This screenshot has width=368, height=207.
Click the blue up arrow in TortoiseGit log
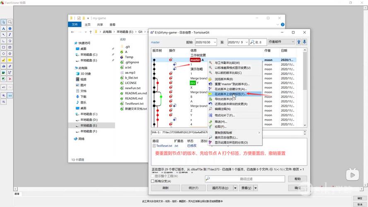[299, 42]
